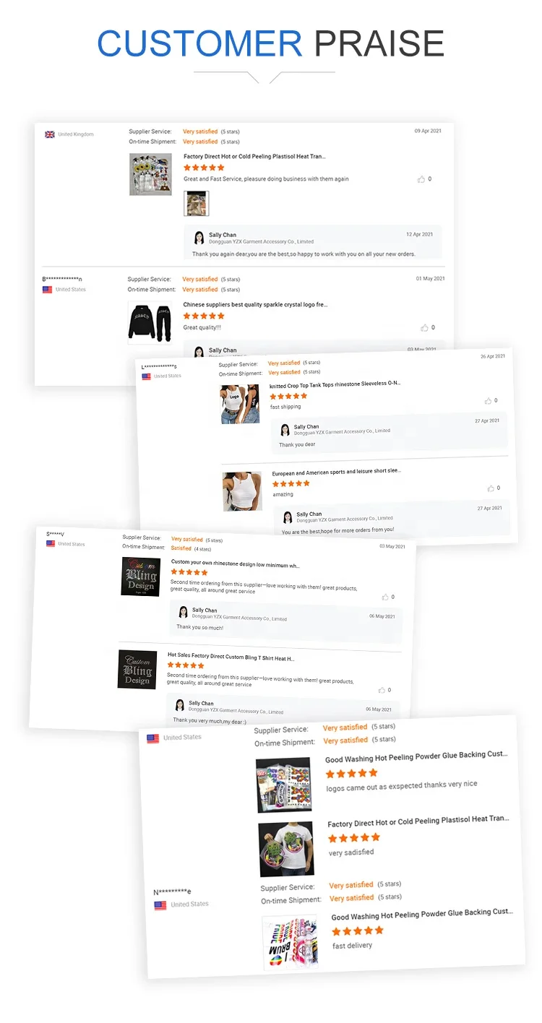The height and width of the screenshot is (1023, 542).
Task: View the black hoodie tracksuit product thumbnail
Action: click(x=150, y=323)
